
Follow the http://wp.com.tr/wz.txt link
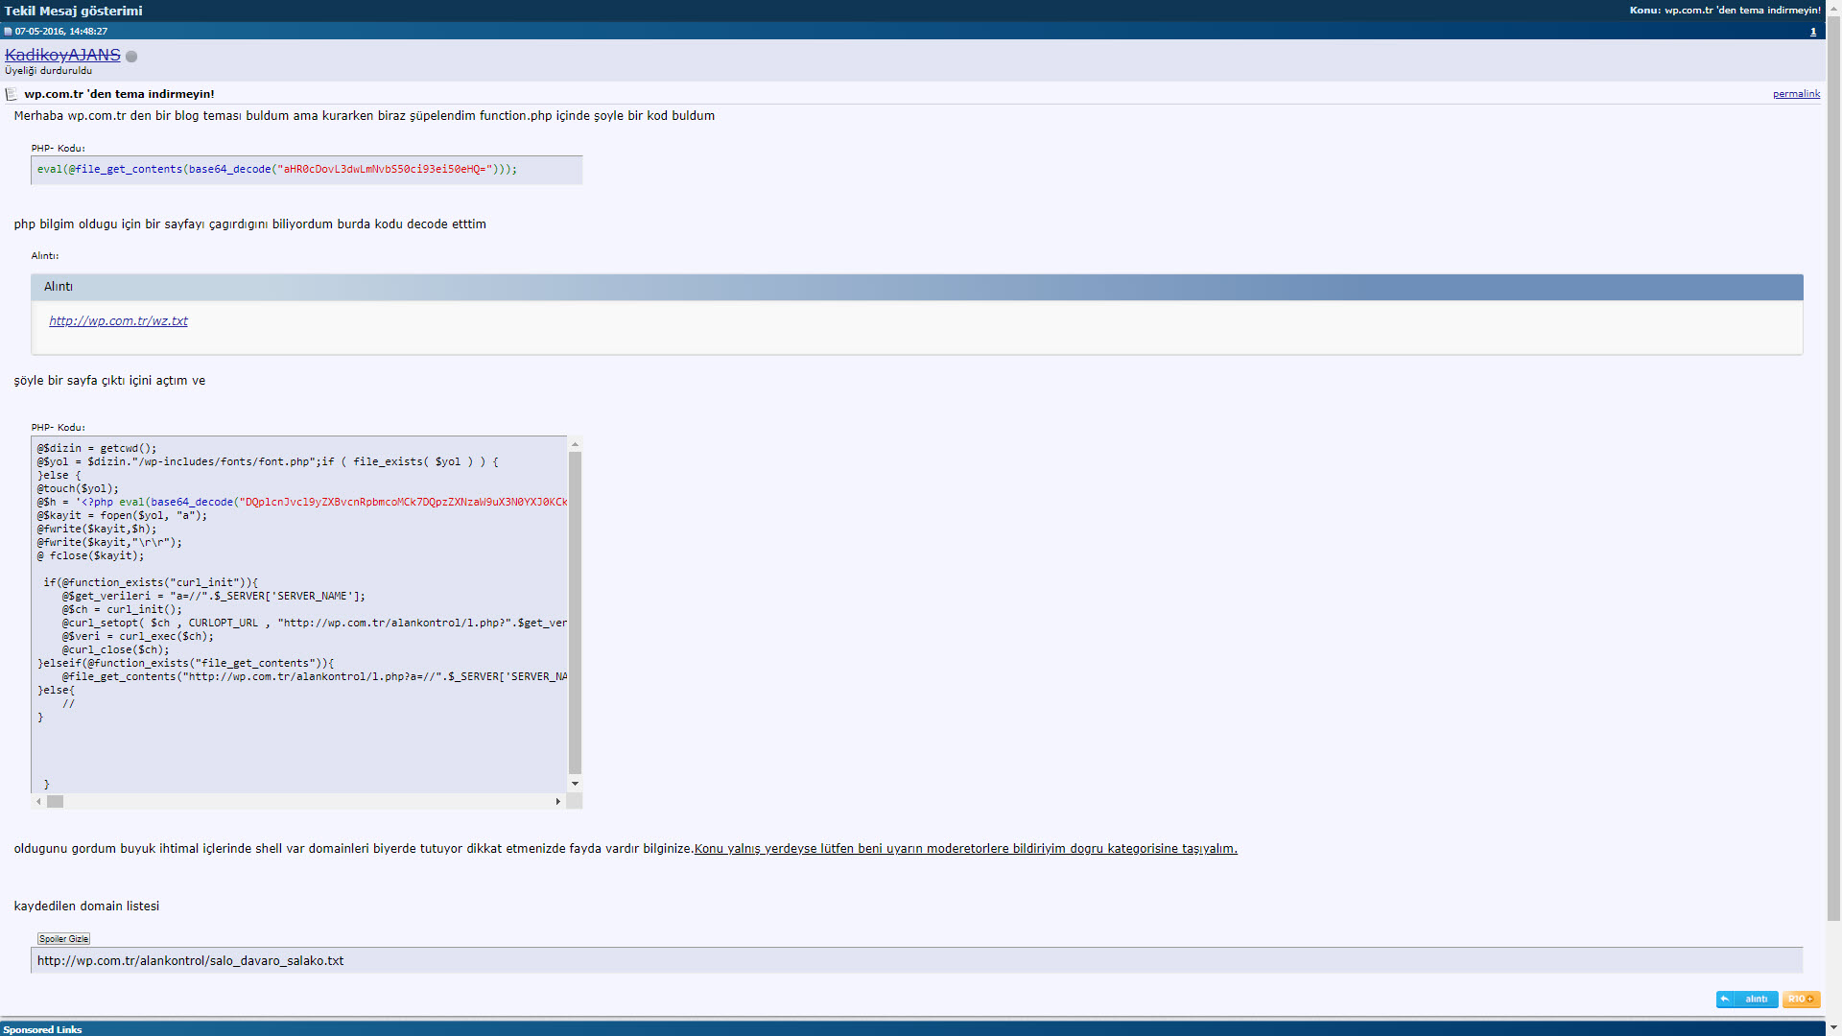point(118,321)
